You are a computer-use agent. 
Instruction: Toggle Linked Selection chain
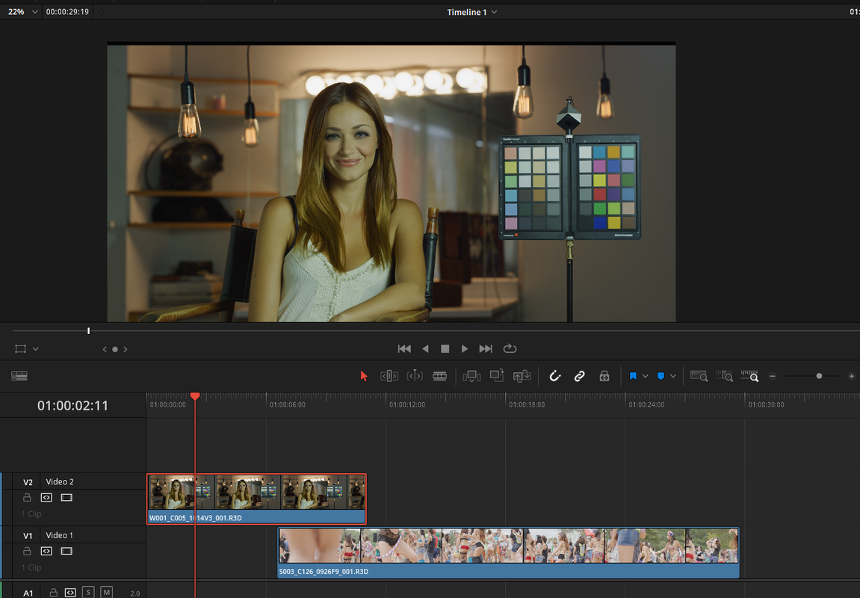pyautogui.click(x=580, y=376)
